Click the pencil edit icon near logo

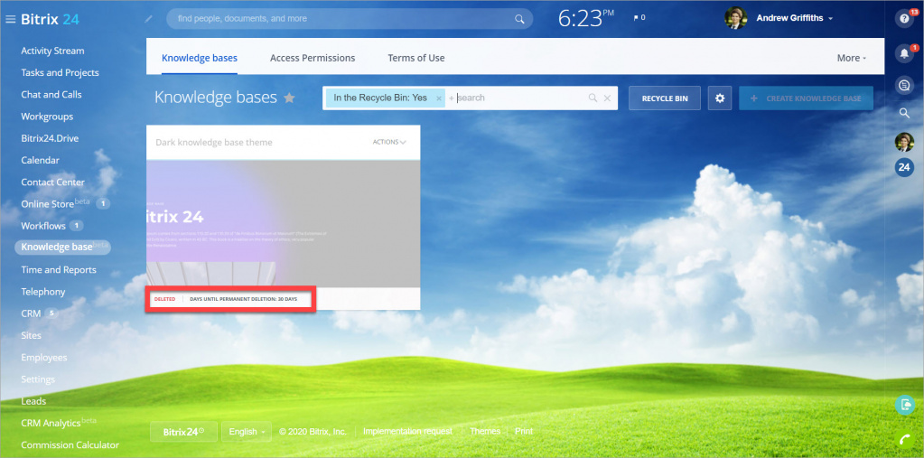148,19
